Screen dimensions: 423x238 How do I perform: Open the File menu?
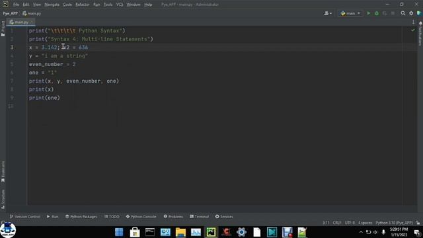[16, 5]
